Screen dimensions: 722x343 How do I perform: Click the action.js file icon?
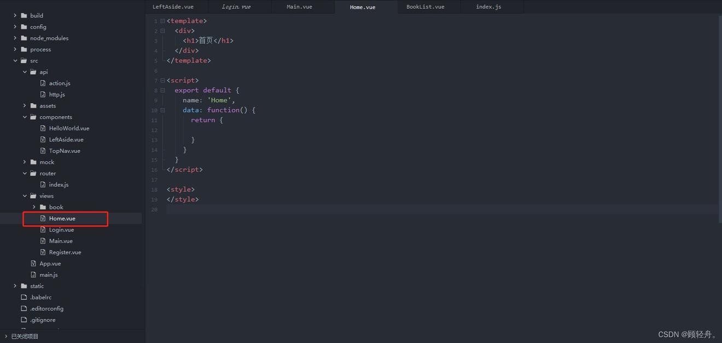click(43, 83)
